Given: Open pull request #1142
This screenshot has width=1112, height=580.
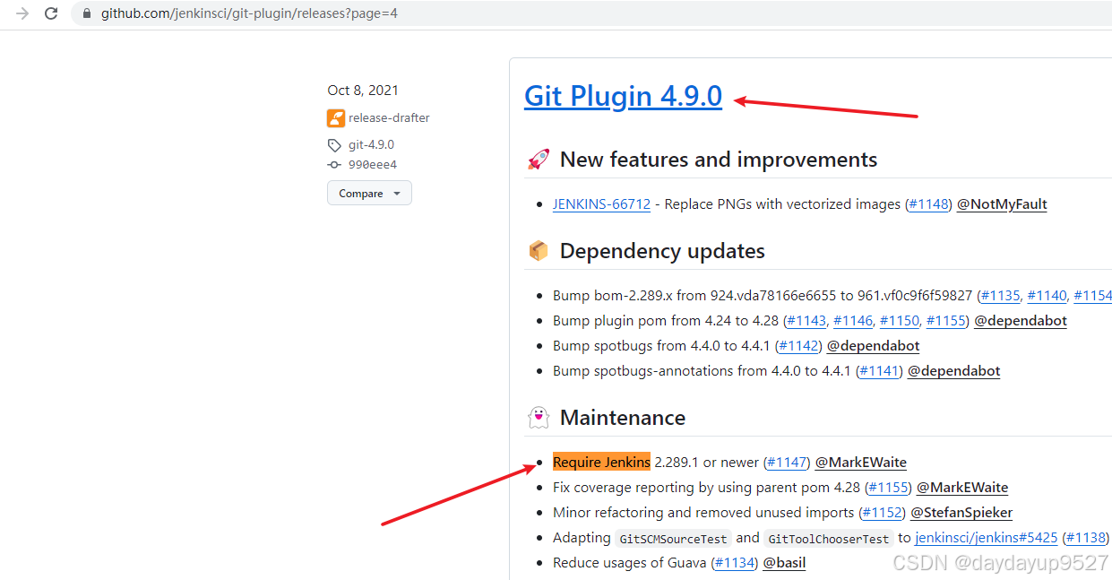Looking at the screenshot, I should click(798, 346).
